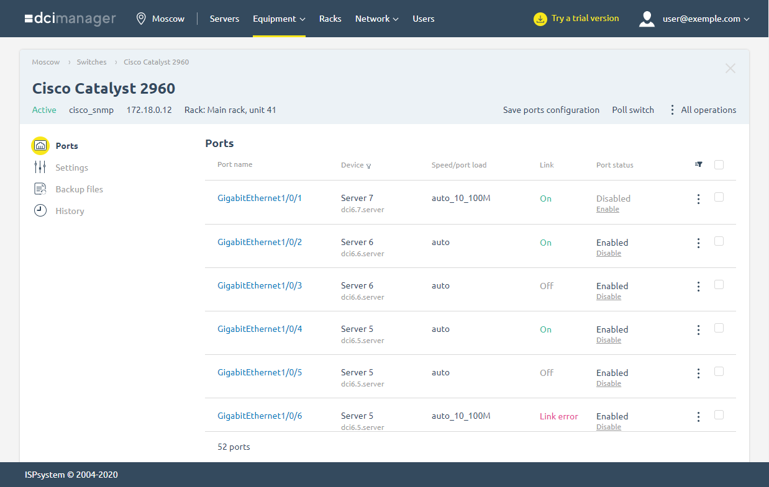Select the GigabitEthernet1/0/6 row checkbox
The height and width of the screenshot is (487, 769).
719,414
